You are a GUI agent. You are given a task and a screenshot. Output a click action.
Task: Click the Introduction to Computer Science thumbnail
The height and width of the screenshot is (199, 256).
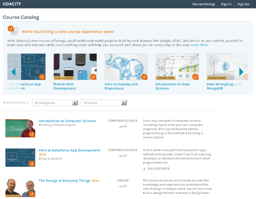20,128
